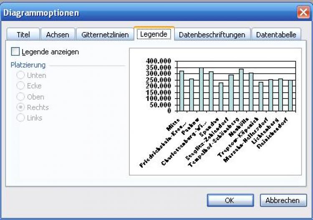Confirm the dialog with OK

tap(230, 200)
